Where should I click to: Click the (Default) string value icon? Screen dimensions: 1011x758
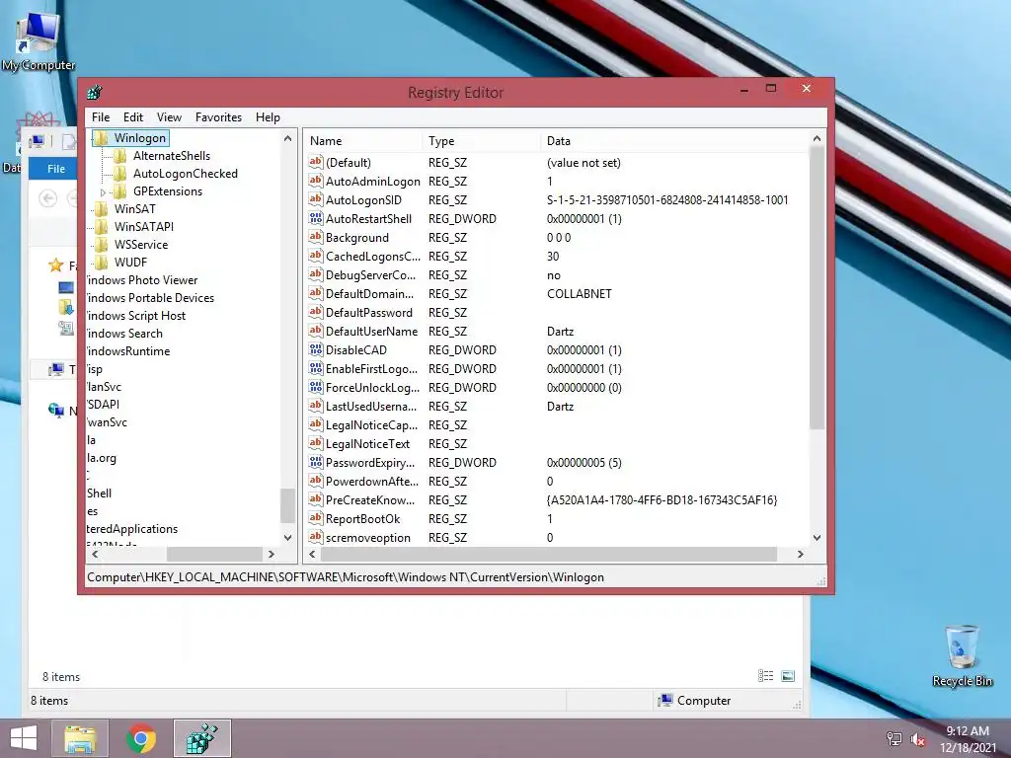(x=315, y=162)
